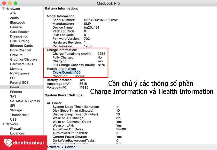
Task: Open Card Reader information
Action: tap(19, 32)
